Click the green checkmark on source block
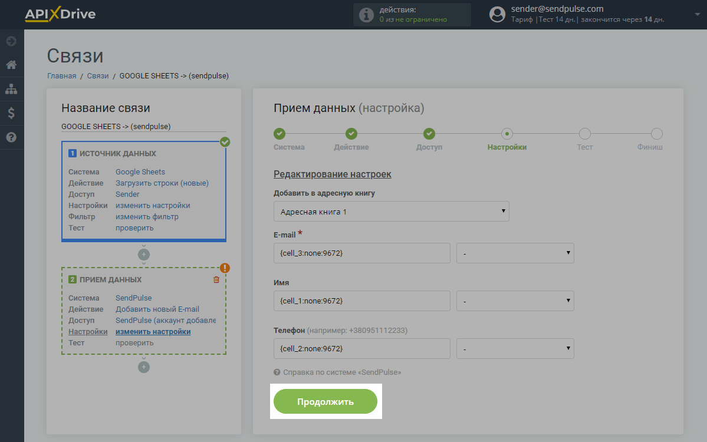The image size is (707, 442). [x=225, y=142]
